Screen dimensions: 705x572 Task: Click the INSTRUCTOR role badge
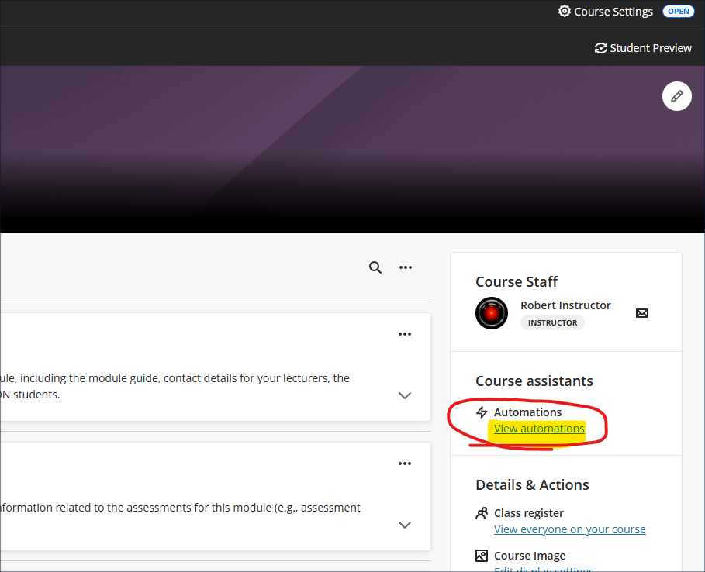[x=552, y=322]
